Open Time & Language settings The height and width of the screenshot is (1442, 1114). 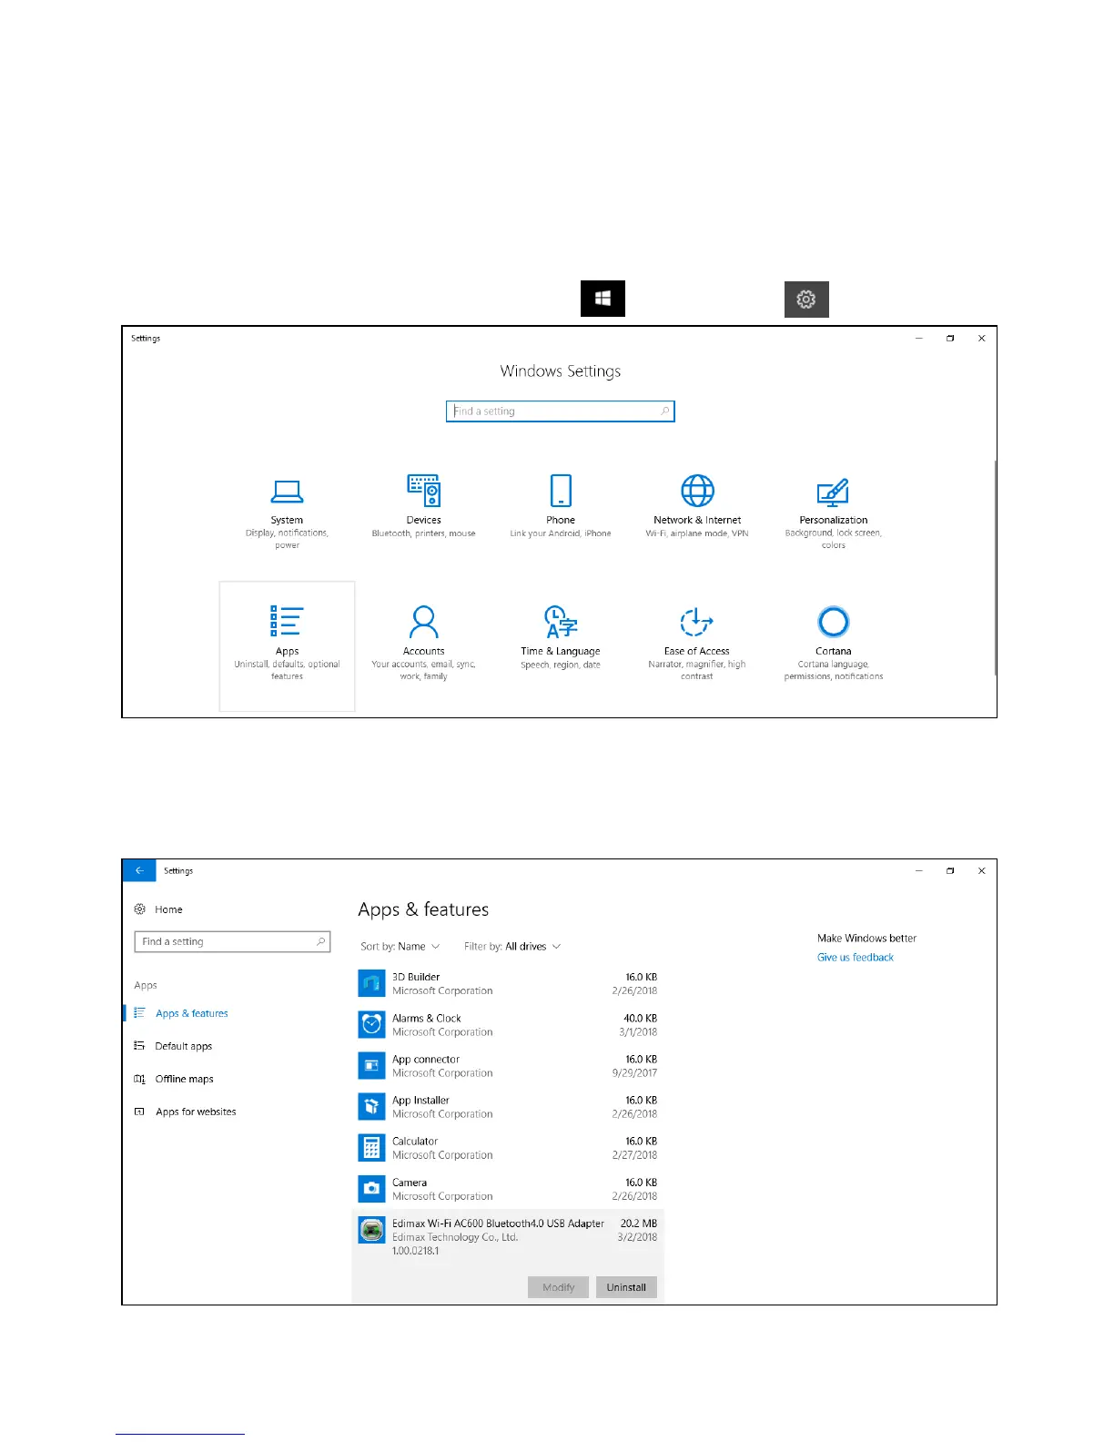click(x=561, y=638)
